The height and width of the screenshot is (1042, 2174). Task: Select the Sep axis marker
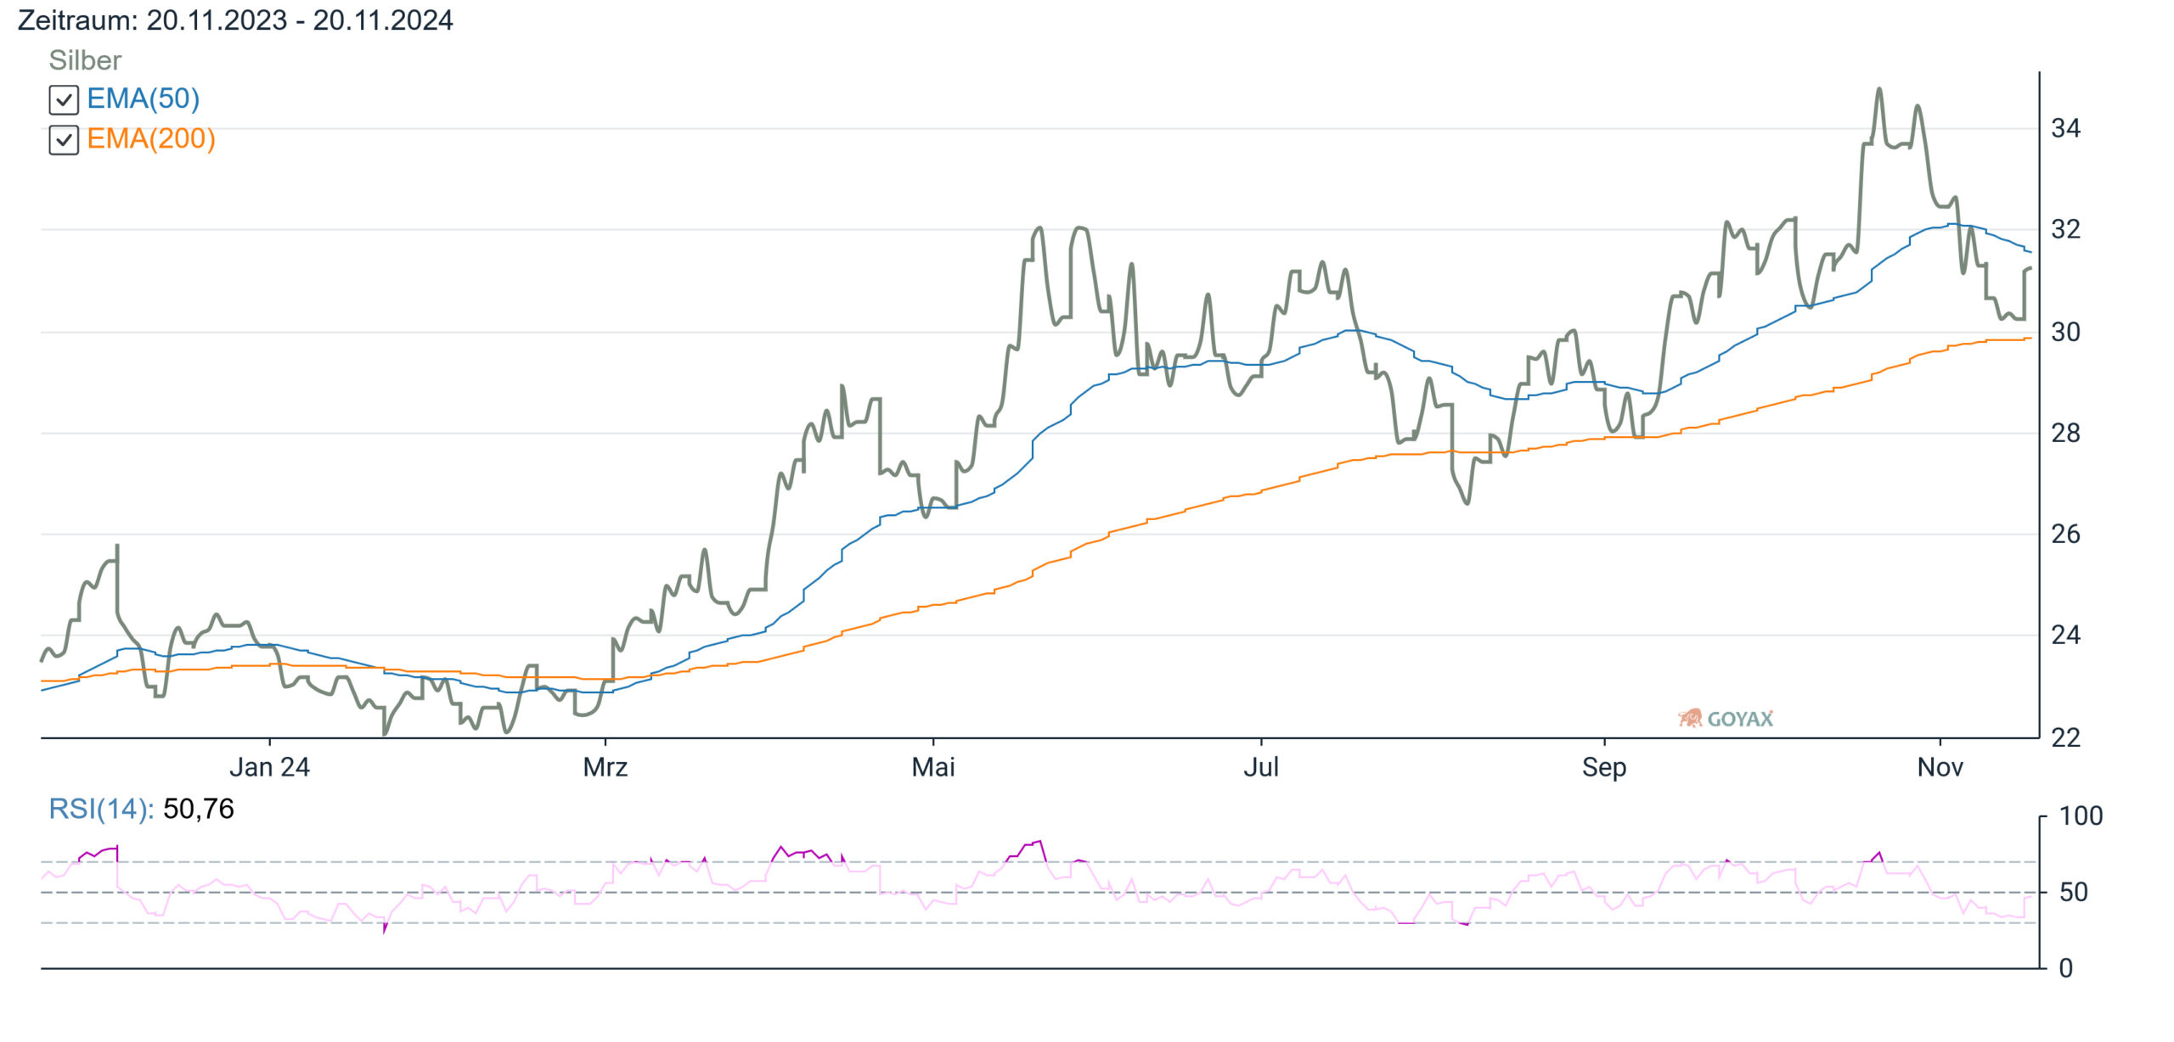[x=1604, y=767]
